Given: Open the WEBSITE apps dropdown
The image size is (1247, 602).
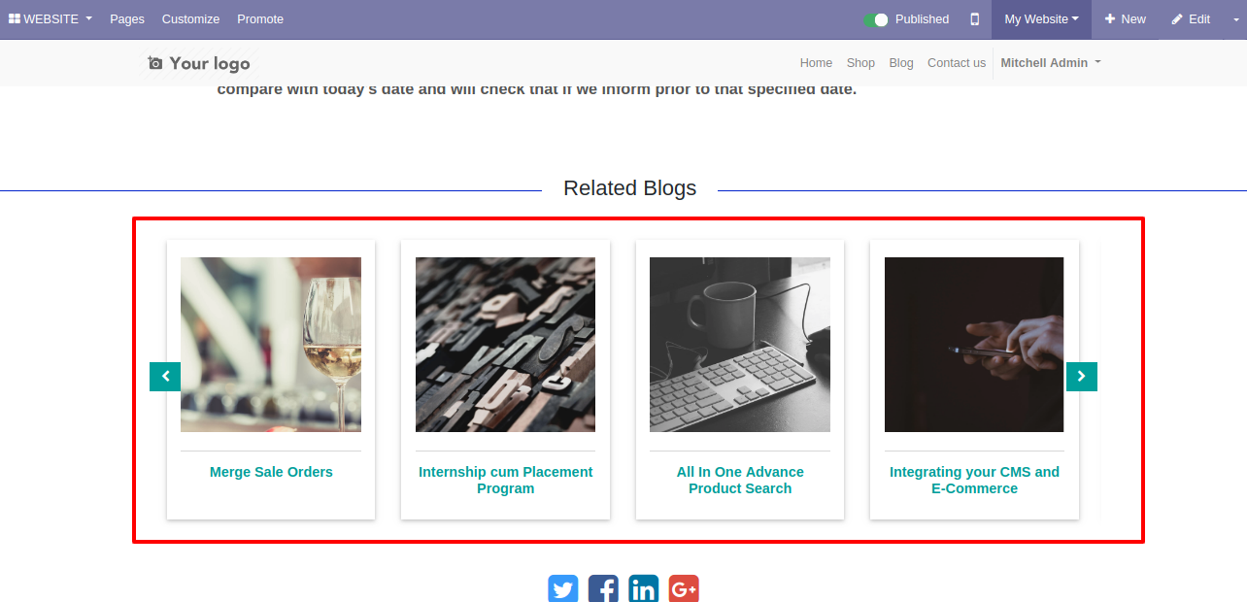Looking at the screenshot, I should pos(51,19).
